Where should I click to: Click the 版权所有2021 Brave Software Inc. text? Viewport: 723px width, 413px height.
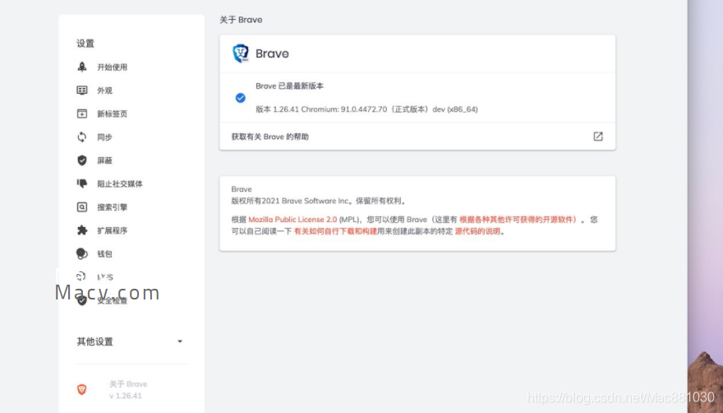(x=319, y=201)
